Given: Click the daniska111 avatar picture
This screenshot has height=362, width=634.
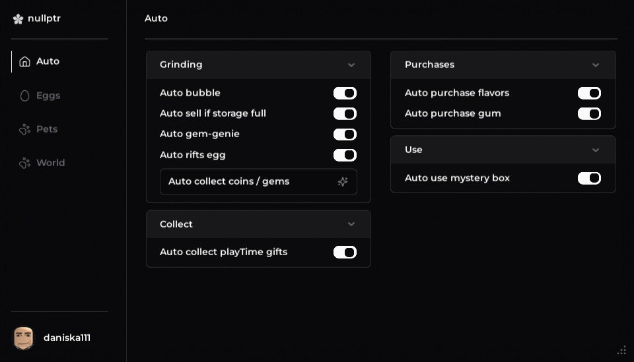Looking at the screenshot, I should pos(23,338).
